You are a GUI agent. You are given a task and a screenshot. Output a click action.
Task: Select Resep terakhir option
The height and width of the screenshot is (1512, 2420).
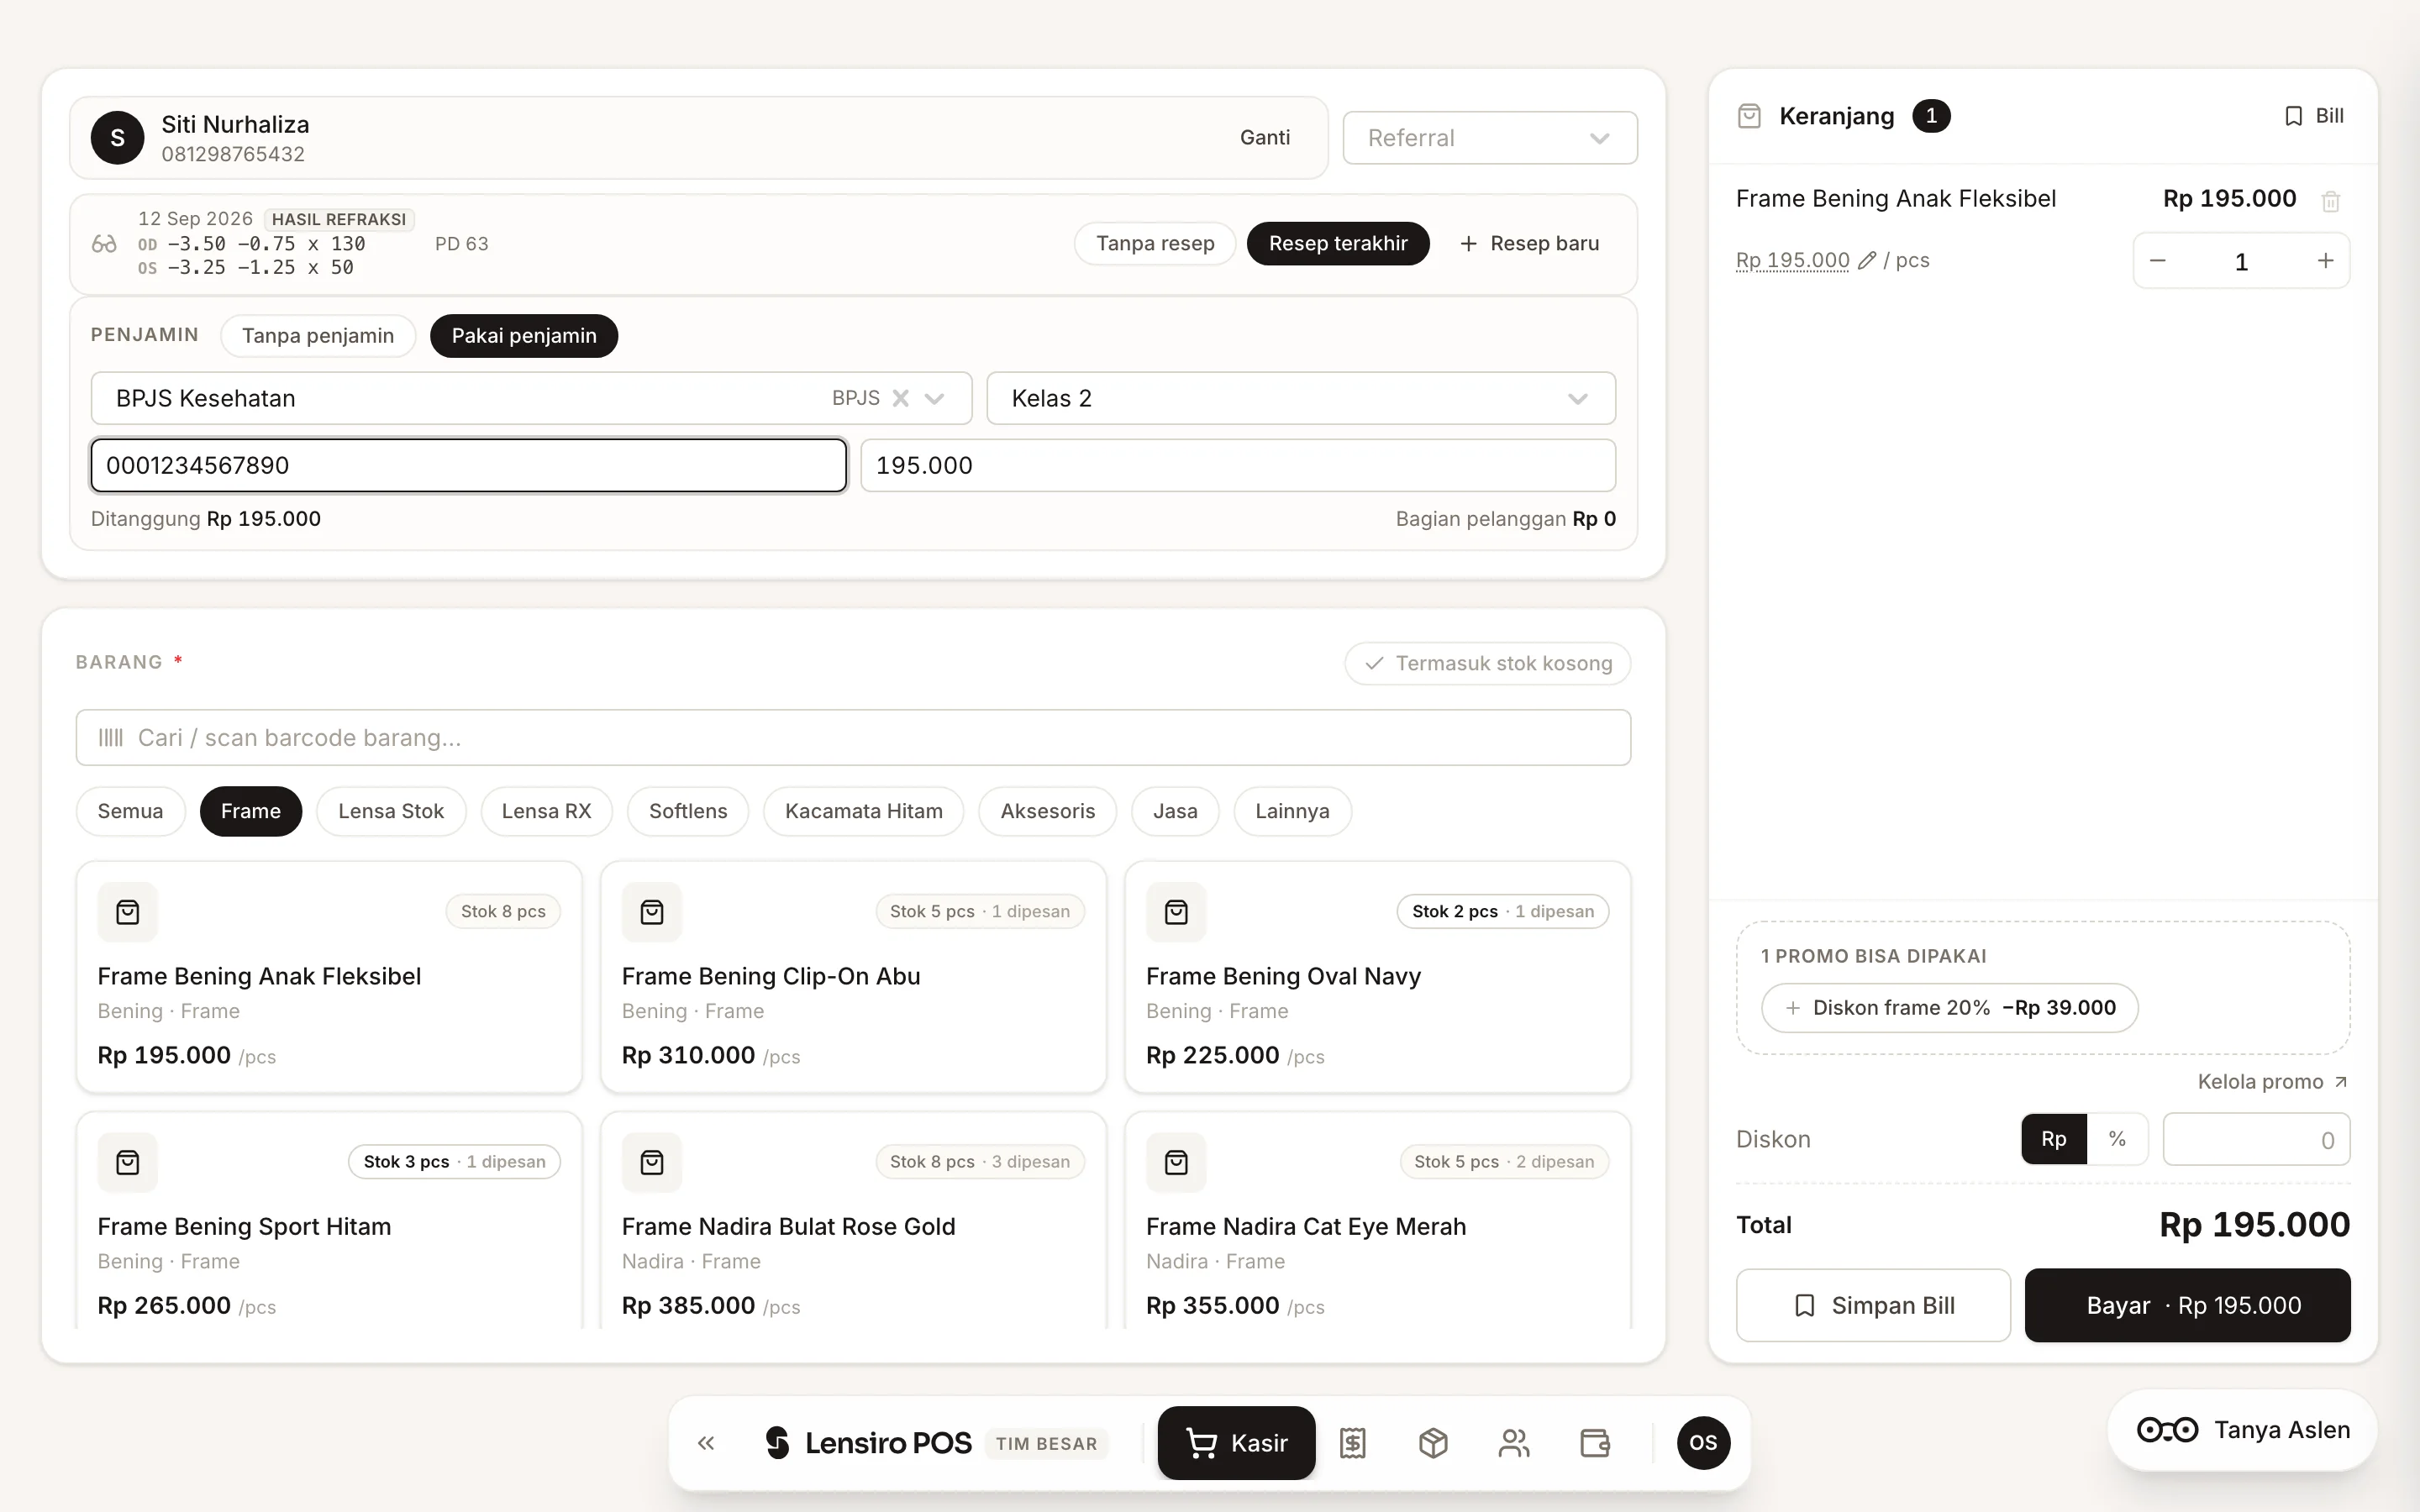[1338, 244]
